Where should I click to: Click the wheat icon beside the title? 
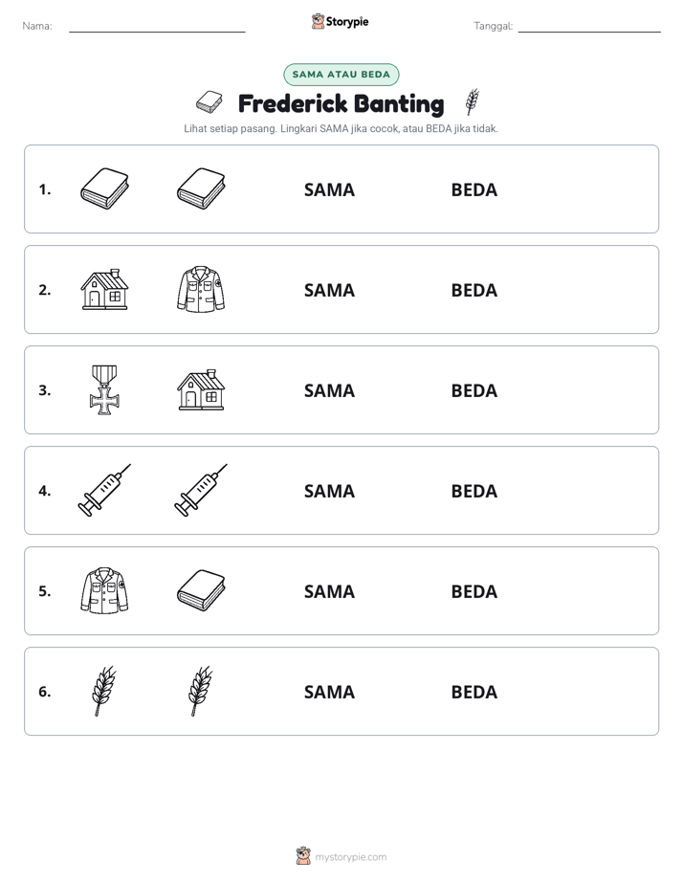pyautogui.click(x=473, y=101)
